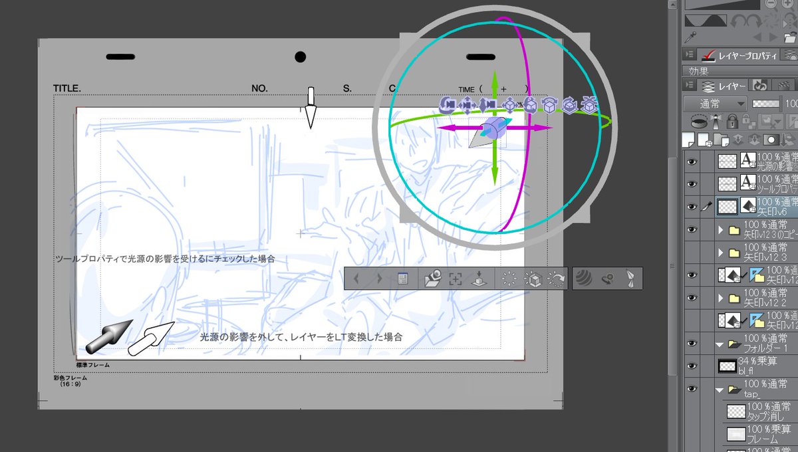
Task: Focus camera on editing target icon
Action: [456, 279]
